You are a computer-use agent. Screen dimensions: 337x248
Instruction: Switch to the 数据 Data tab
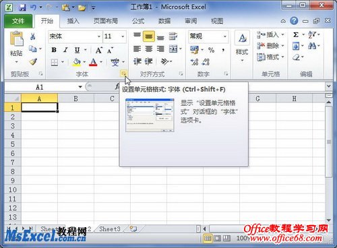[x=164, y=21]
